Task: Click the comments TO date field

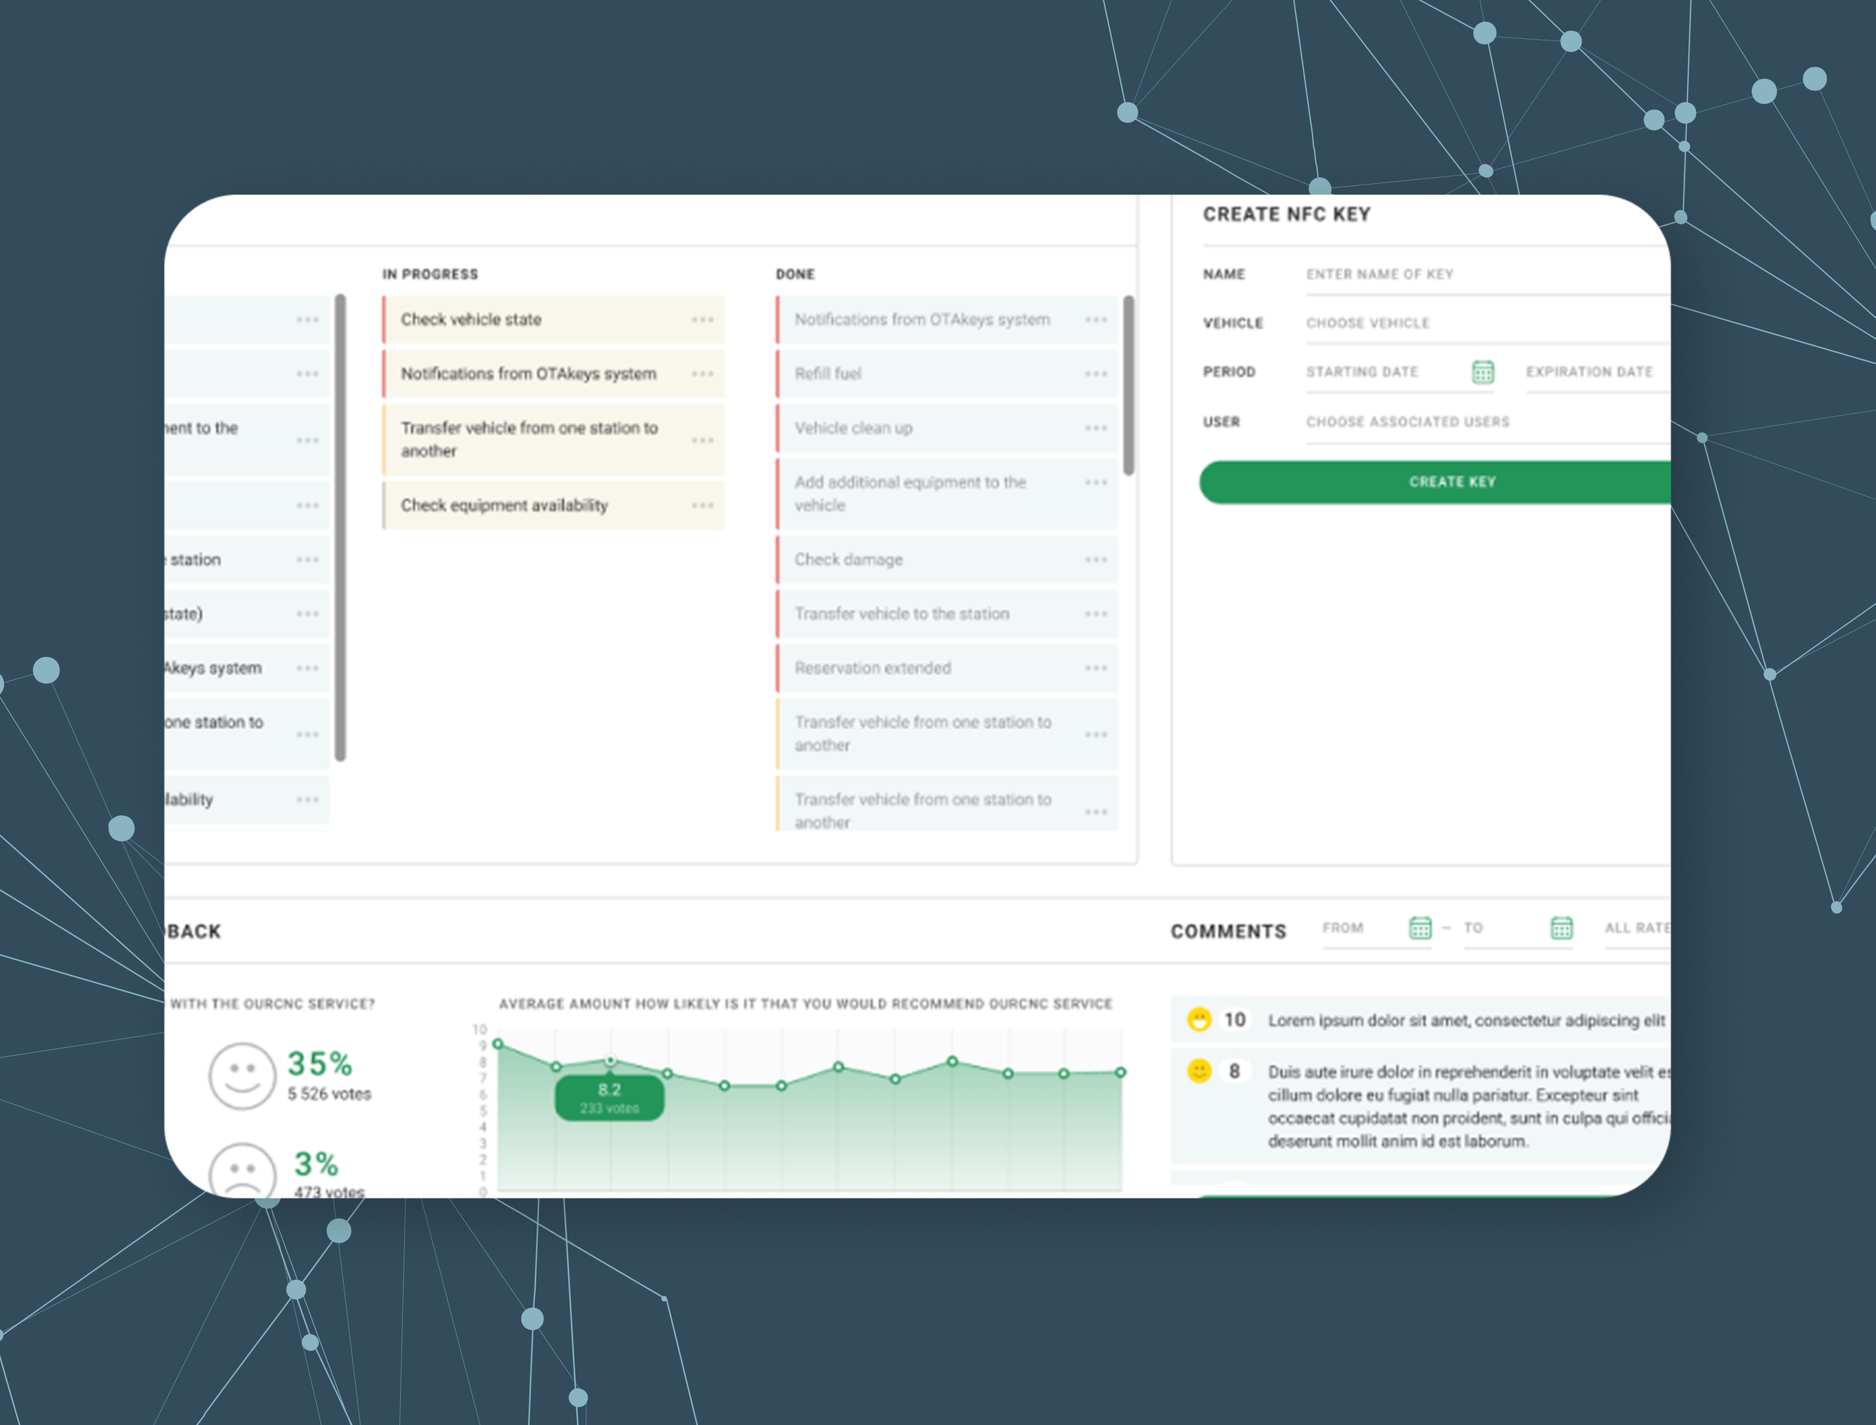Action: (1518, 928)
